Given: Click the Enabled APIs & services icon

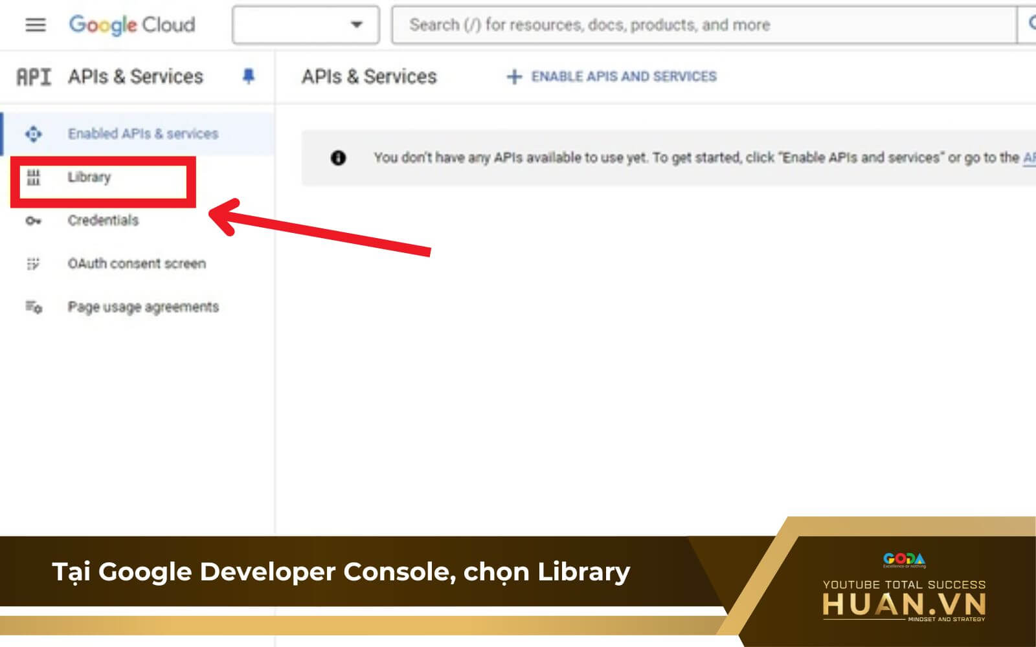Looking at the screenshot, I should (33, 134).
